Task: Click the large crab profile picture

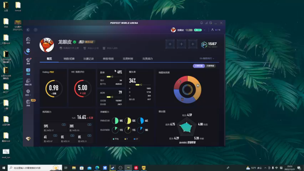Action: click(x=47, y=45)
